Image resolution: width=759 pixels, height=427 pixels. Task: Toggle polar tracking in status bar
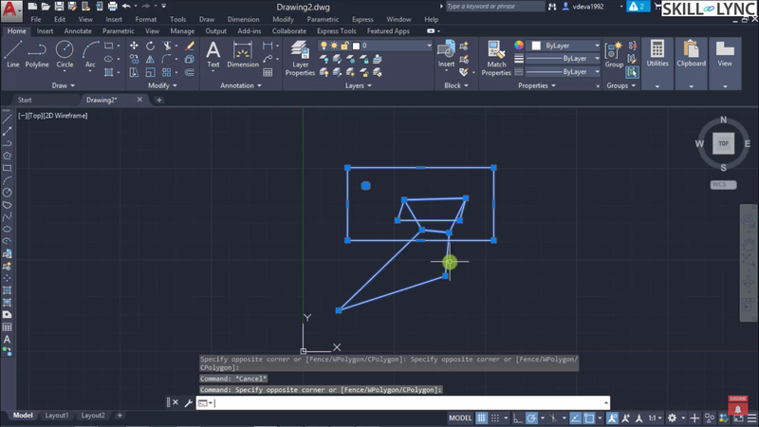coord(532,418)
